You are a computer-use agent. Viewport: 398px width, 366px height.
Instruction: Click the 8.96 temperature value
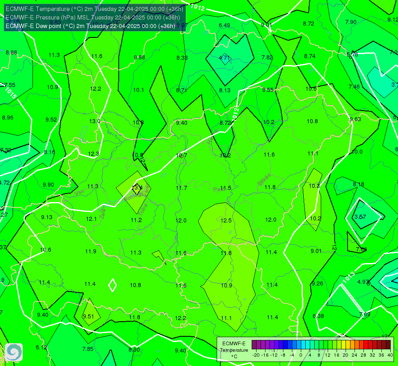click(8, 118)
